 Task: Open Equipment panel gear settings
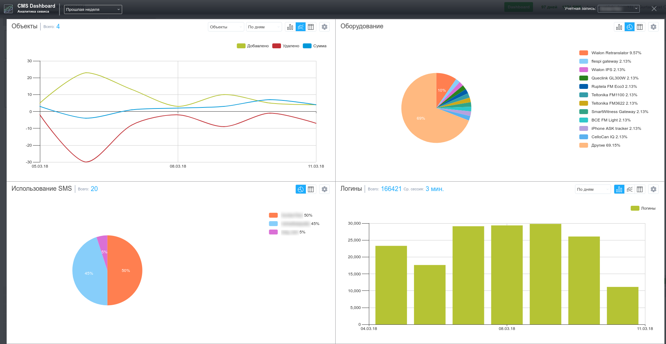pos(653,27)
